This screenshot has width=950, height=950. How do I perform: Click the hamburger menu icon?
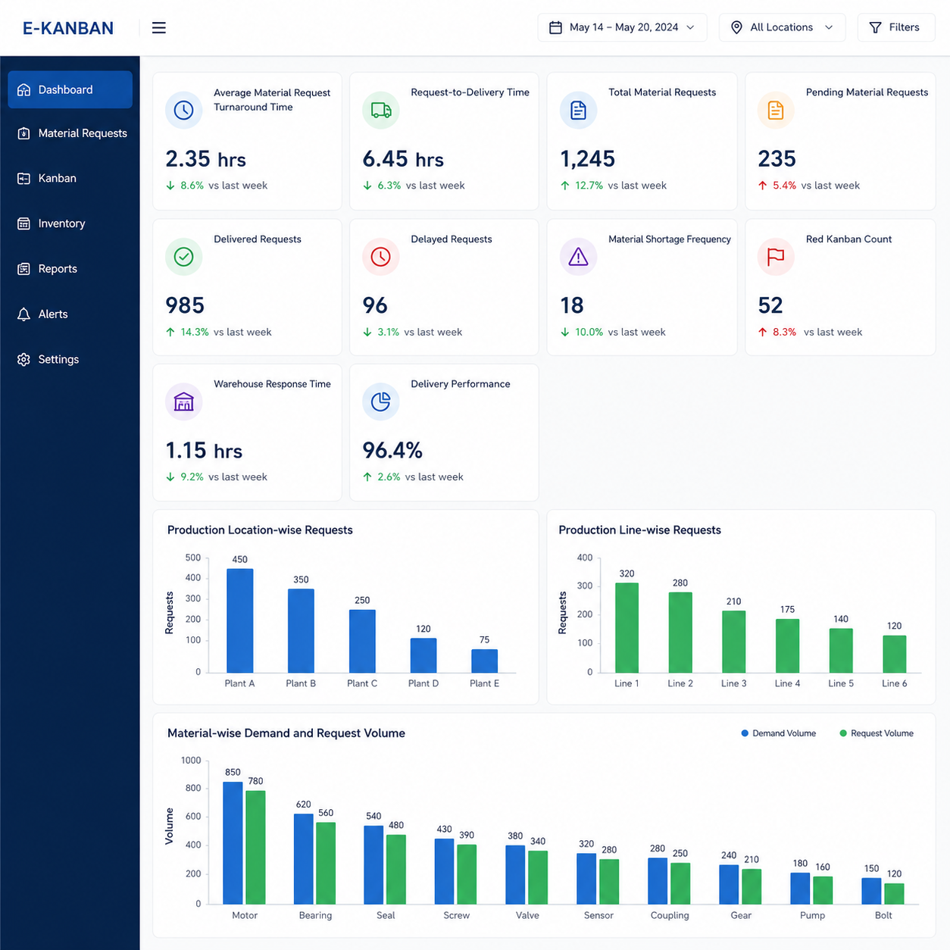pos(159,28)
